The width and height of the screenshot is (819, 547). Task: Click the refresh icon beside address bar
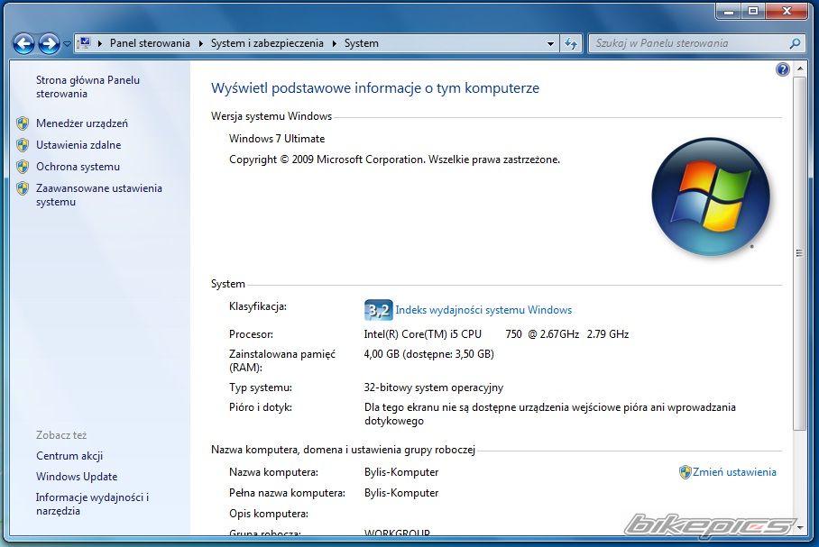[x=571, y=43]
